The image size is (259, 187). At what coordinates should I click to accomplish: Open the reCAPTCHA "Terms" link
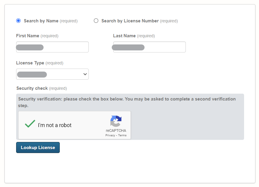(122, 135)
